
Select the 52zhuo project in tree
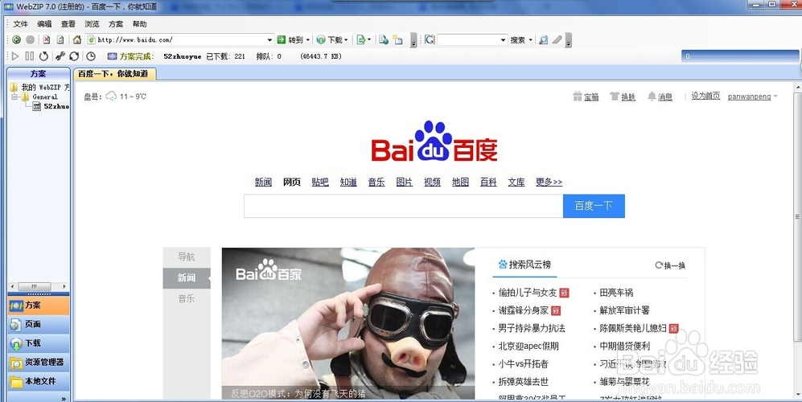[51, 106]
